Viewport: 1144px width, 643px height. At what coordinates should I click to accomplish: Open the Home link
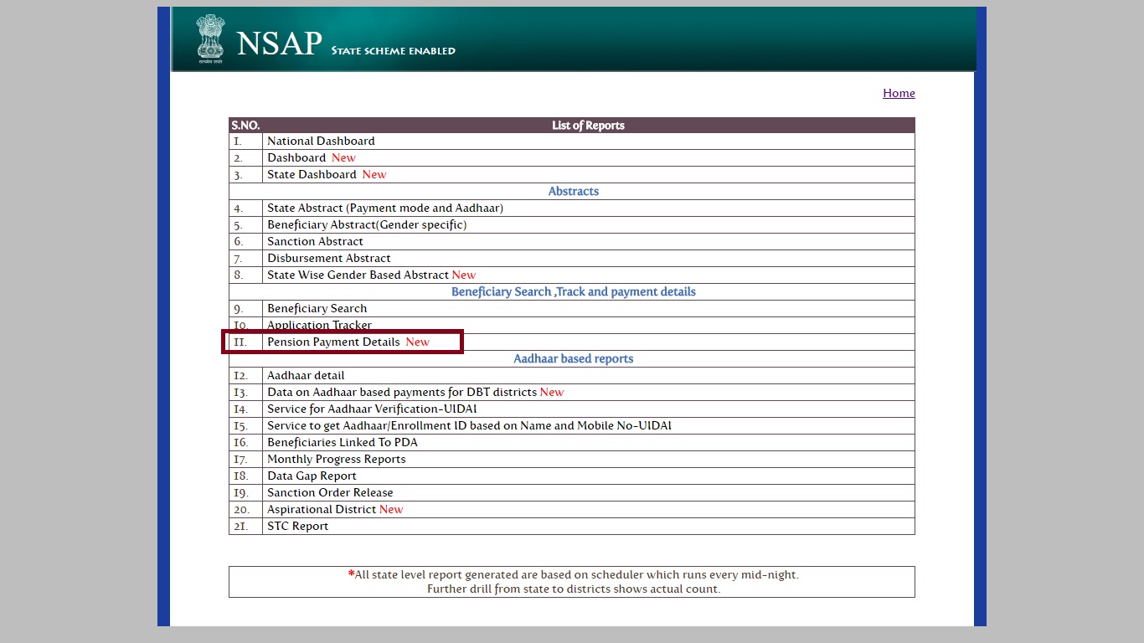[x=898, y=93]
